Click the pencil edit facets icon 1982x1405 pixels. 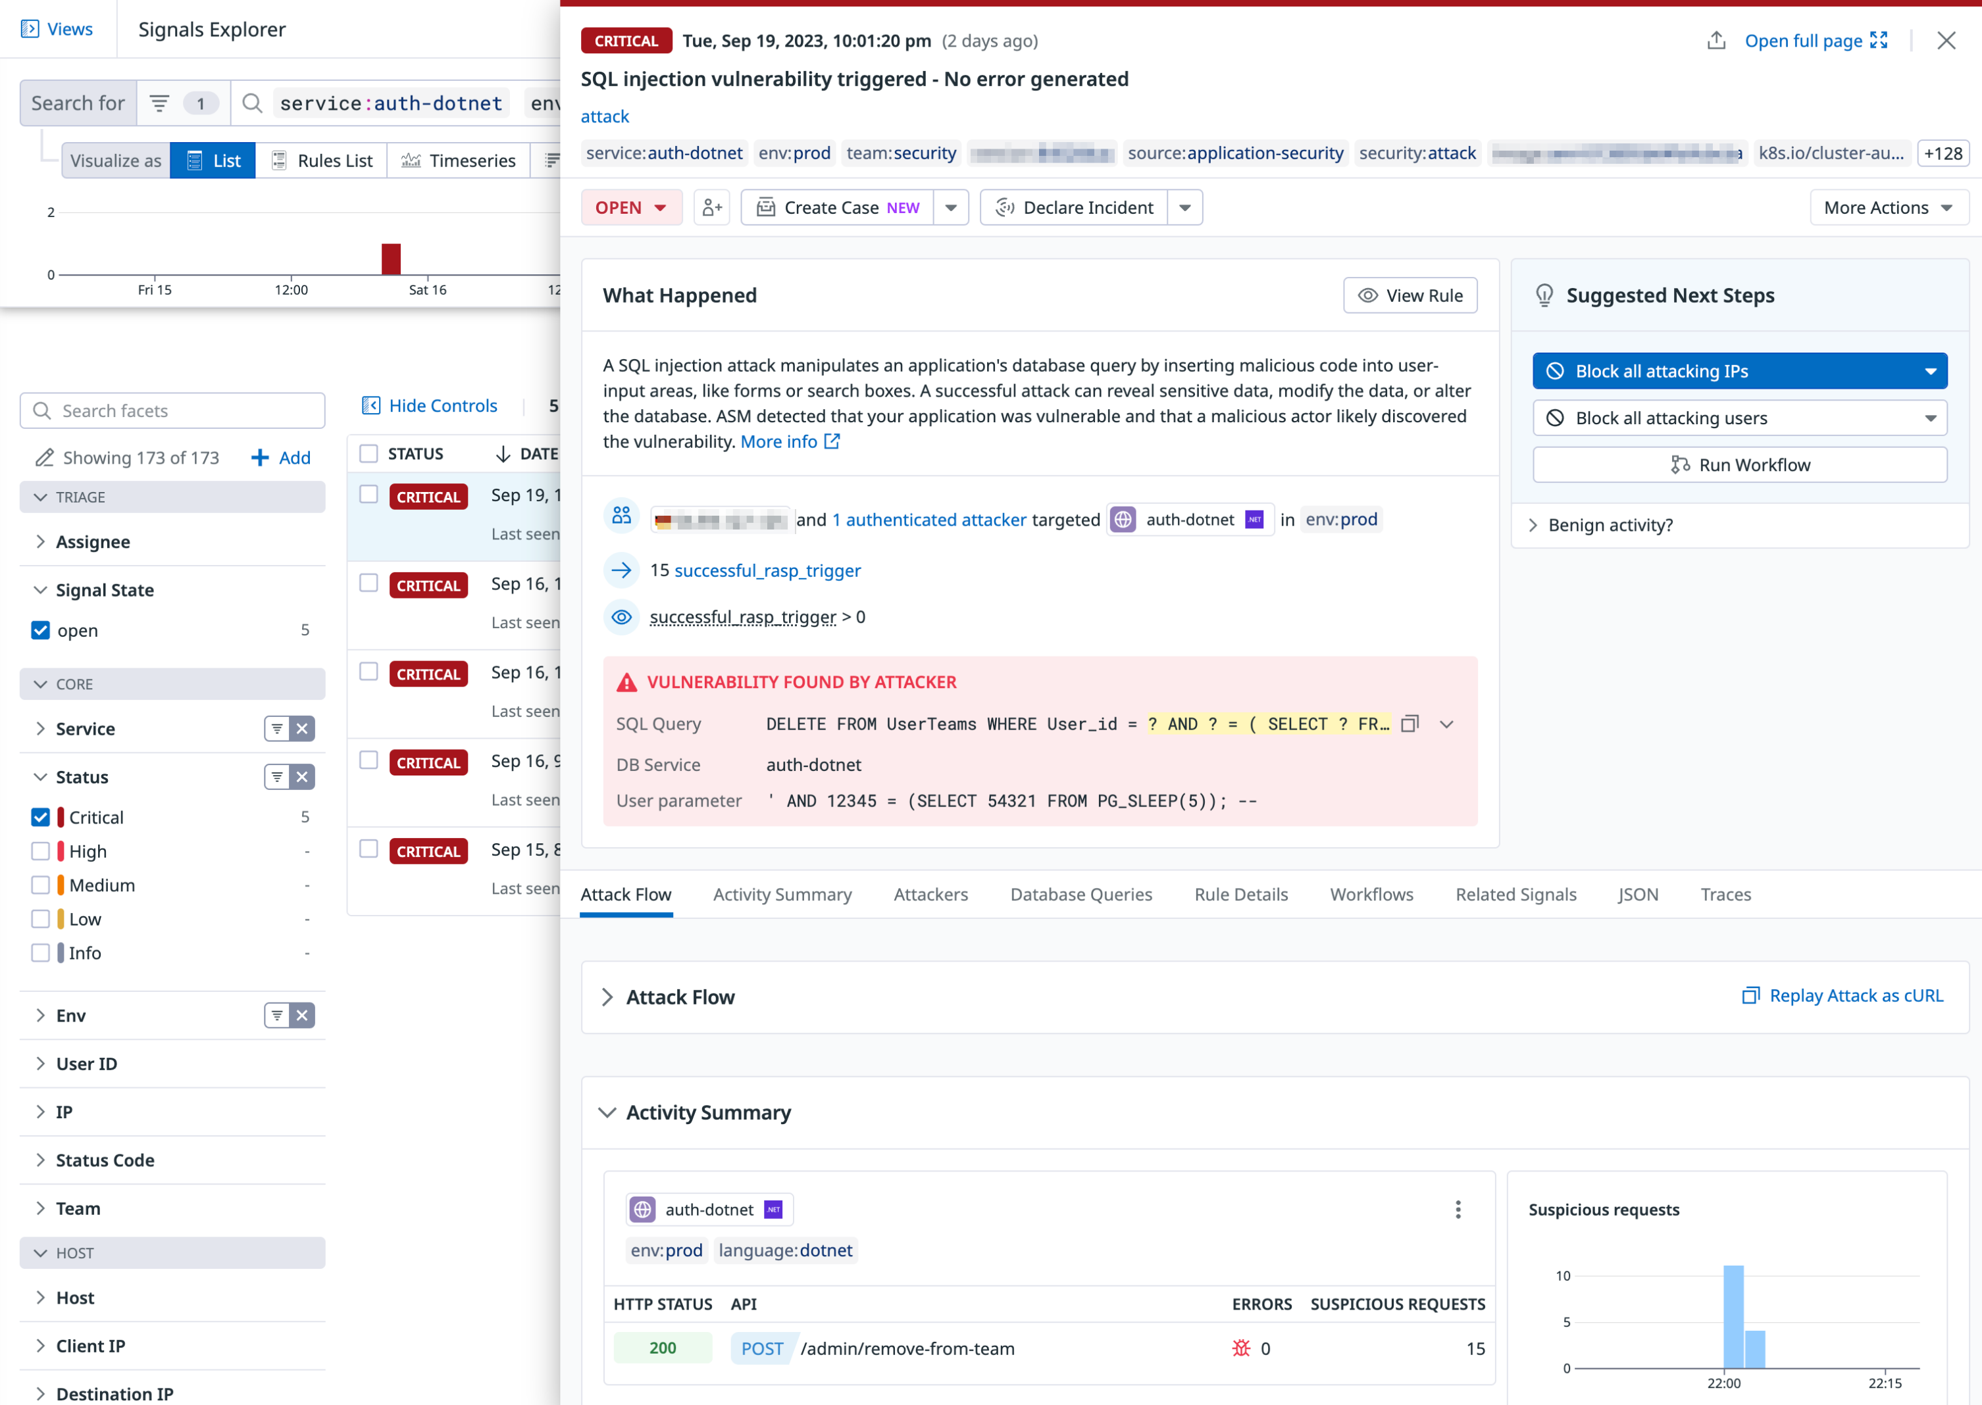[x=44, y=458]
